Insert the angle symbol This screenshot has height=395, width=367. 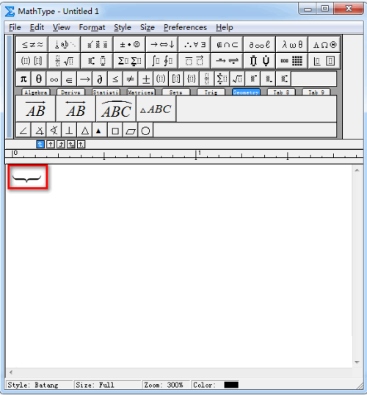coord(23,130)
